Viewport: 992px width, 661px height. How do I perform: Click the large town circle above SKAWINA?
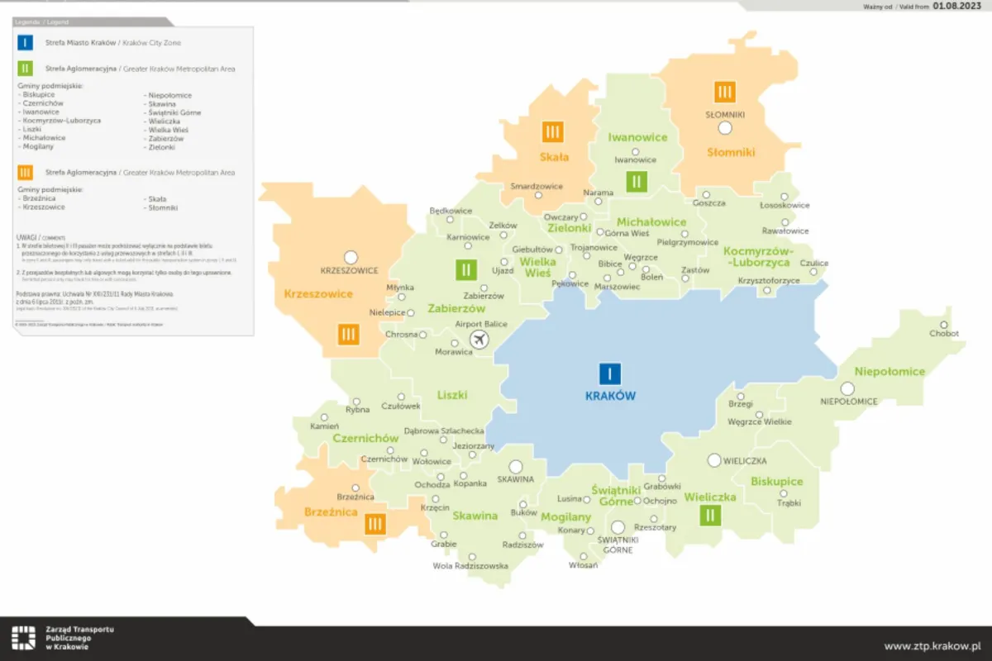coord(516,467)
